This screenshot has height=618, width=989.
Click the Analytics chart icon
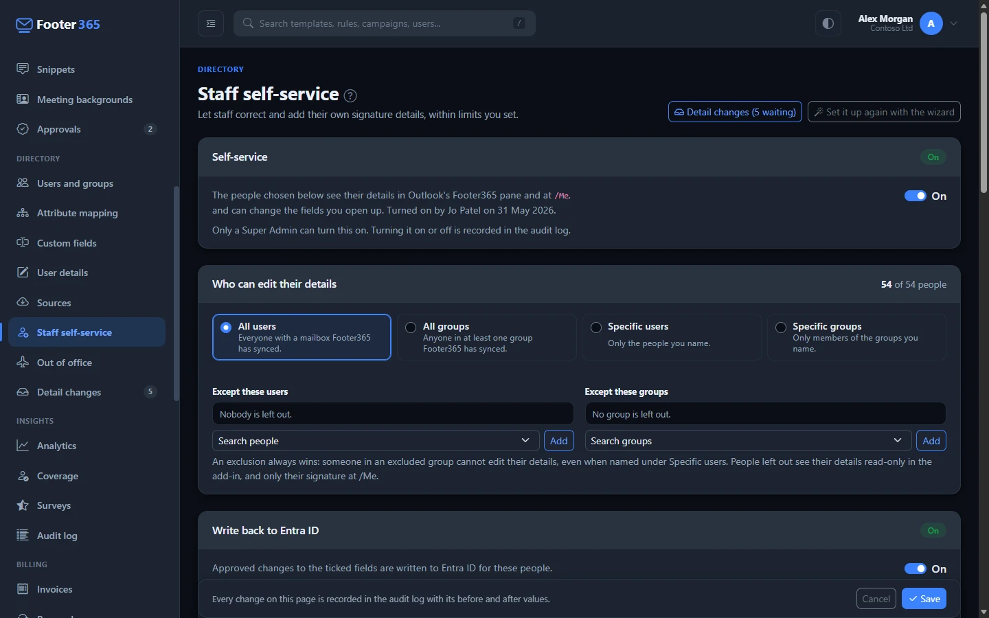(x=23, y=446)
